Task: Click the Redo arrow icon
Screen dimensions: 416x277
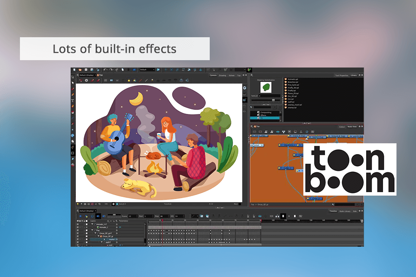Action: pos(111,70)
